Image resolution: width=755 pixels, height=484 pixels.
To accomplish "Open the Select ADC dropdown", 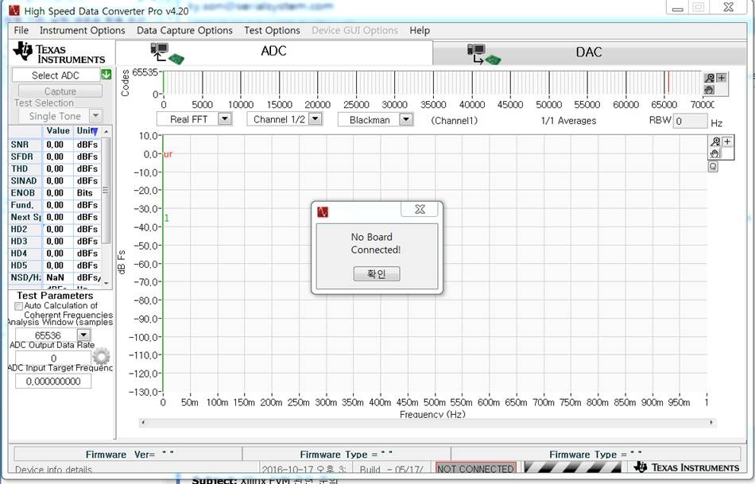I will 56,76.
